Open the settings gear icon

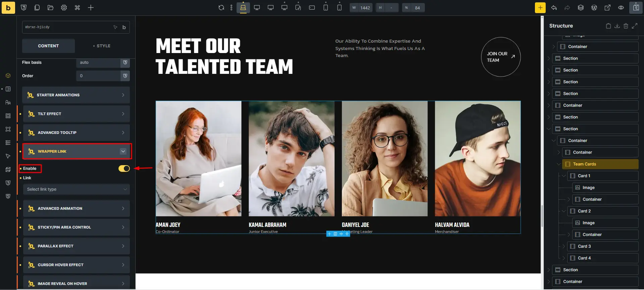pos(64,8)
